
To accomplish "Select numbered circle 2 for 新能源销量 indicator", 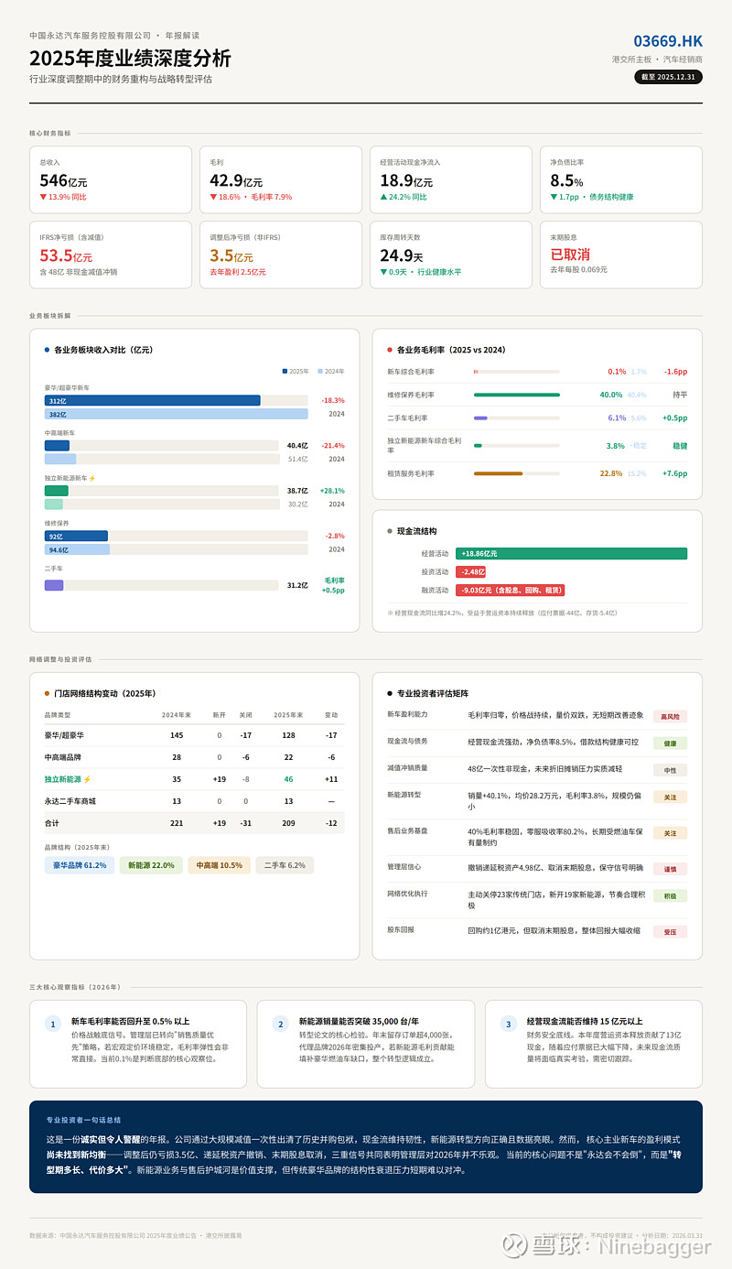I will 280,1024.
